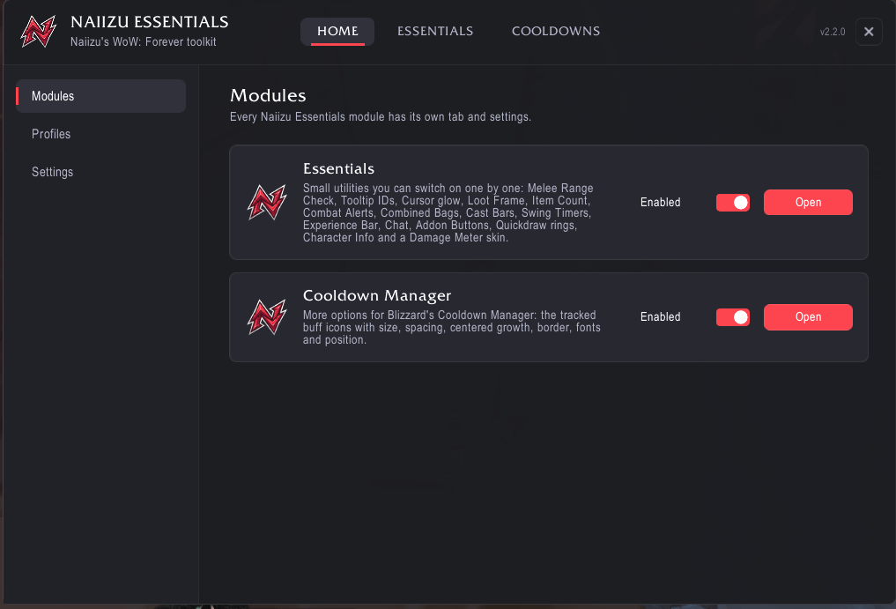This screenshot has width=896, height=609.
Task: Click the "Naiizu's WoW: Forever toolkit" subtitle
Action: click(144, 41)
